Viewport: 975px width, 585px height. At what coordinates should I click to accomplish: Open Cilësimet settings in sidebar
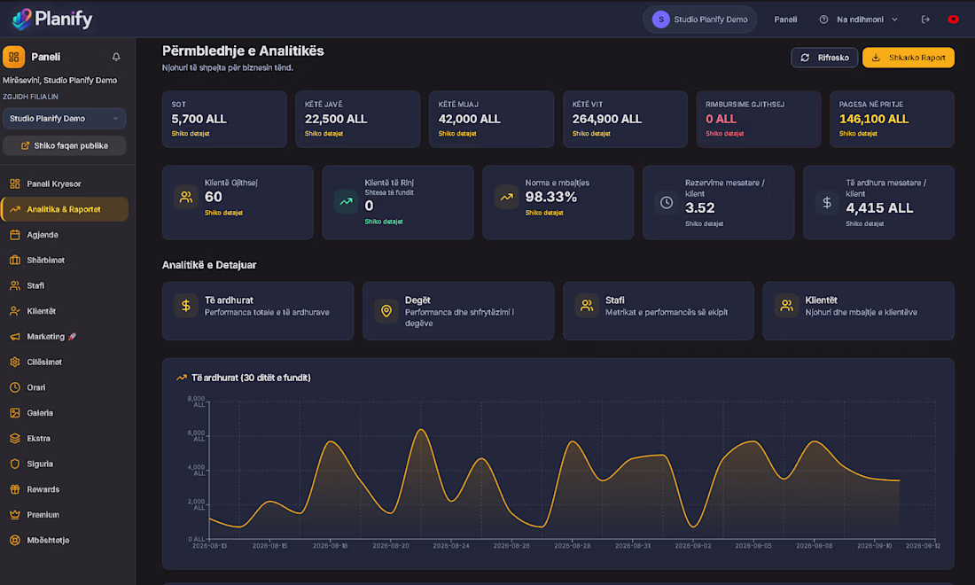click(65, 363)
